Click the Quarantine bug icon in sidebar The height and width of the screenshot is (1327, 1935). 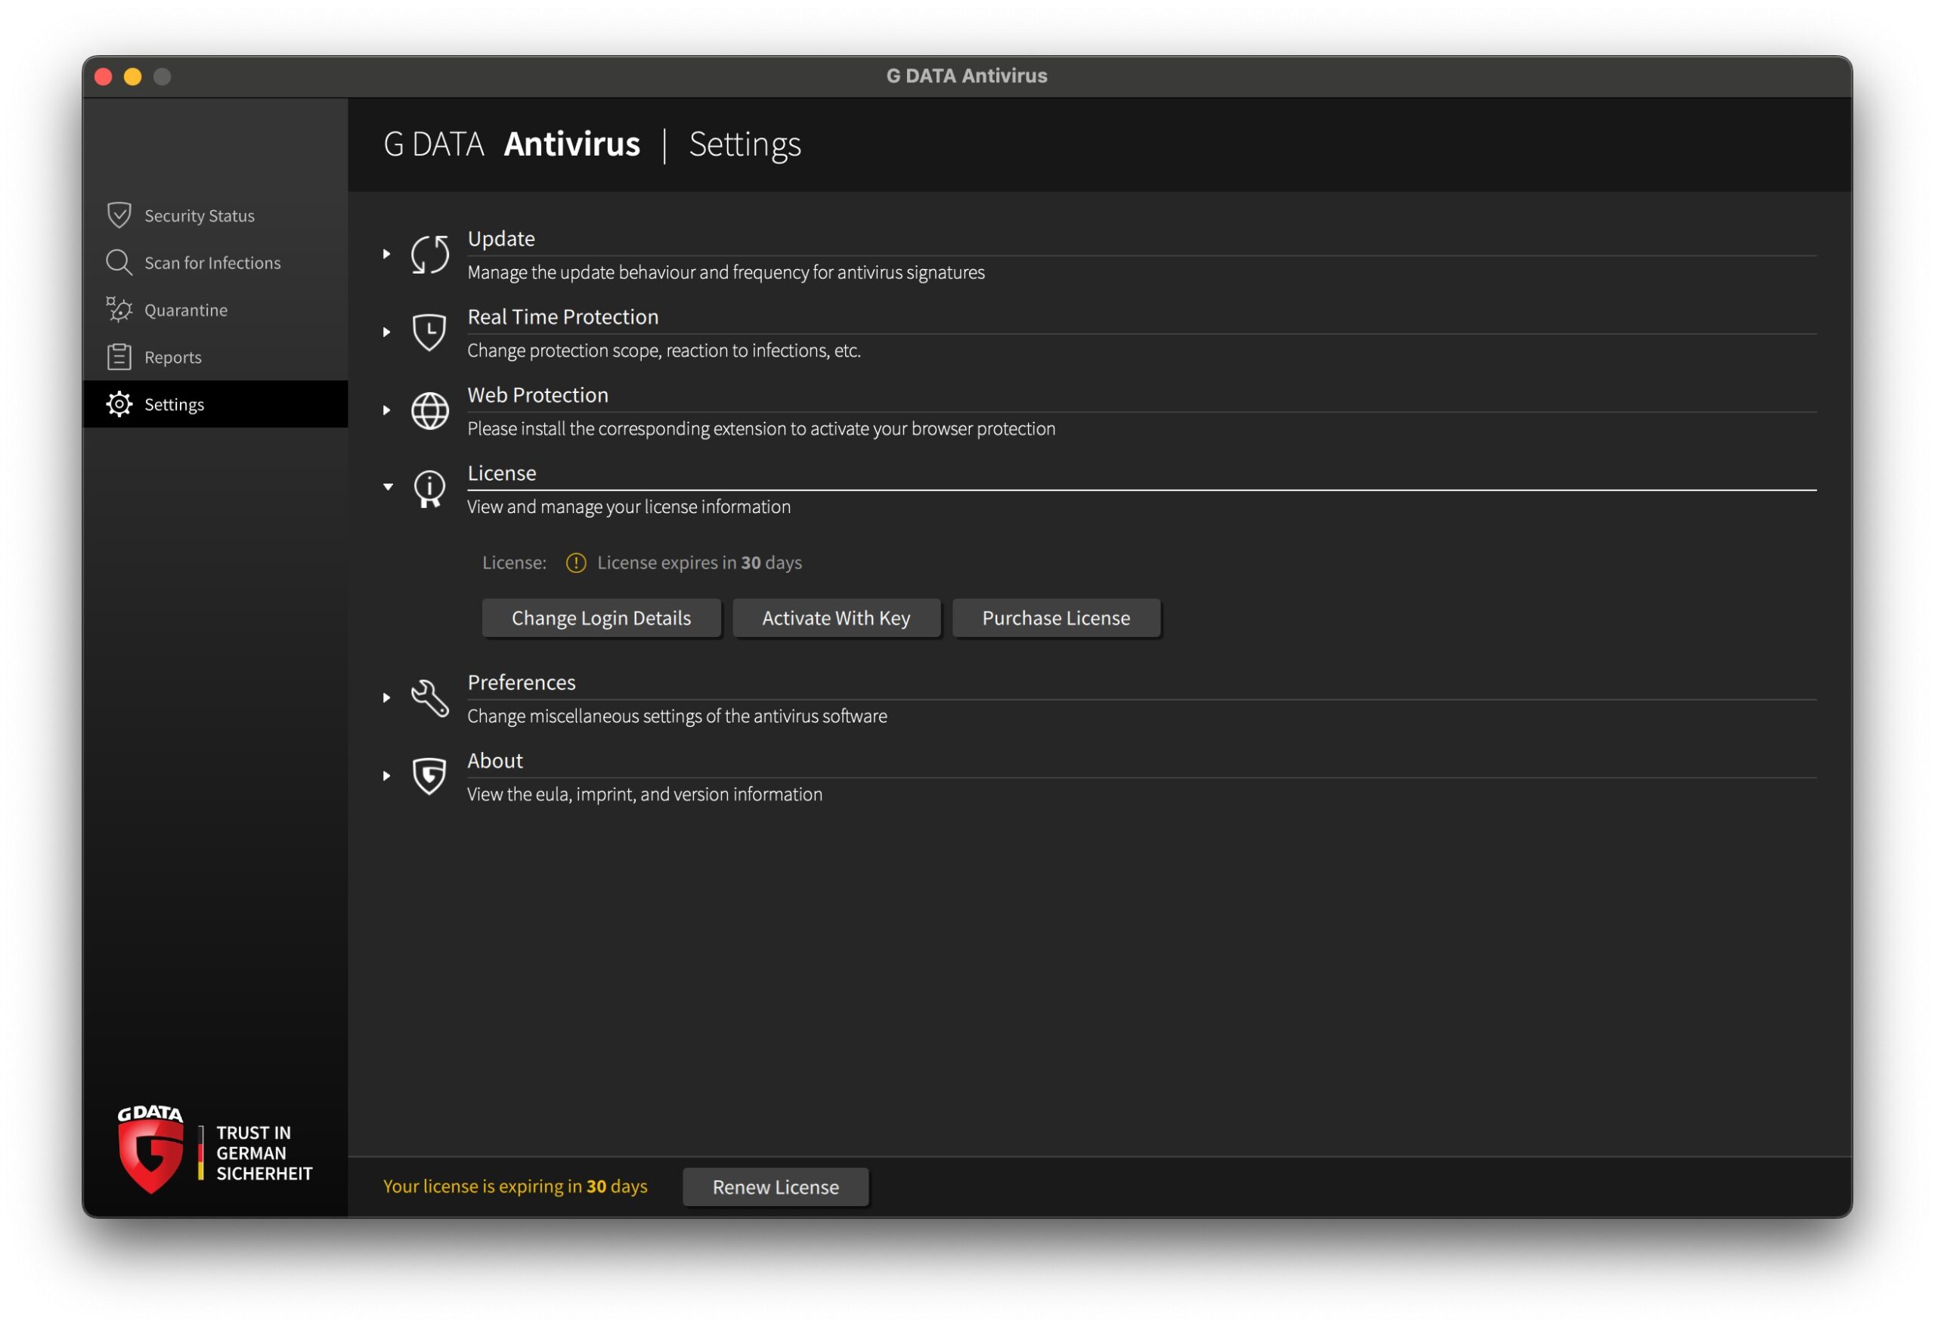pos(119,310)
